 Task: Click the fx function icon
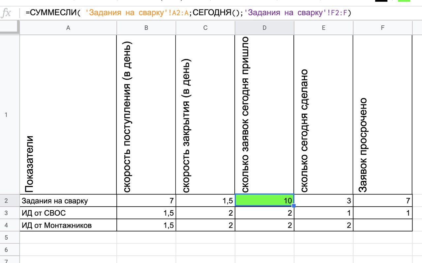[7, 13]
